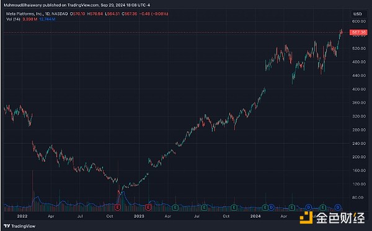Open the green earnings marker near Oct 2023
Image resolution: width=372 pixels, height=231 pixels.
point(234,208)
